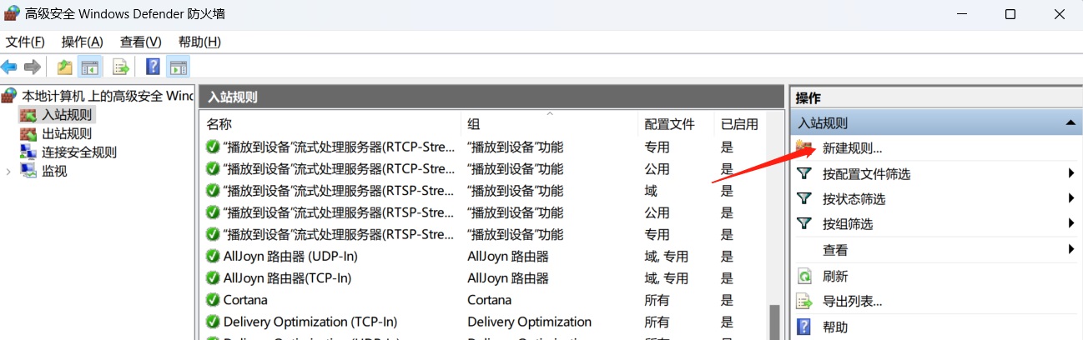Open the 操作(A) menu
Image resolution: width=1083 pixels, height=340 pixels.
coord(83,42)
